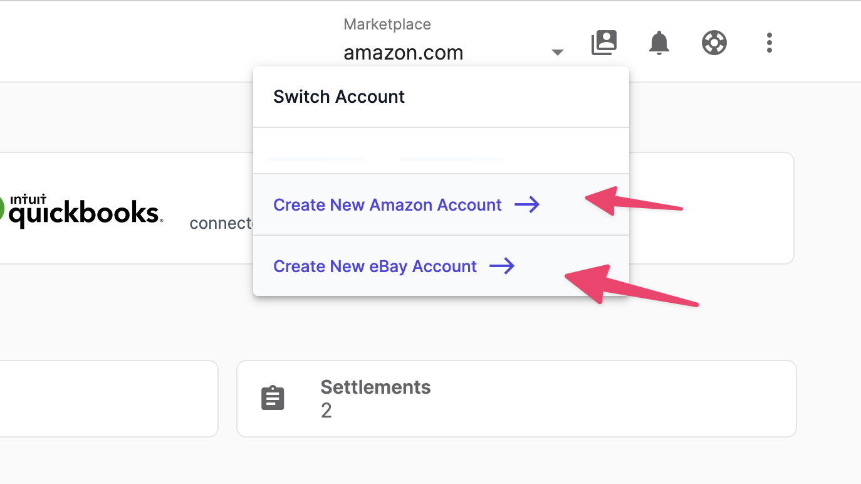Open the notifications bell
This screenshot has height=484, width=861.
point(659,43)
